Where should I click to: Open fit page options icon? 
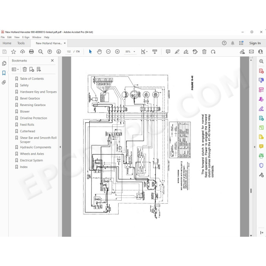[x=144, y=52]
